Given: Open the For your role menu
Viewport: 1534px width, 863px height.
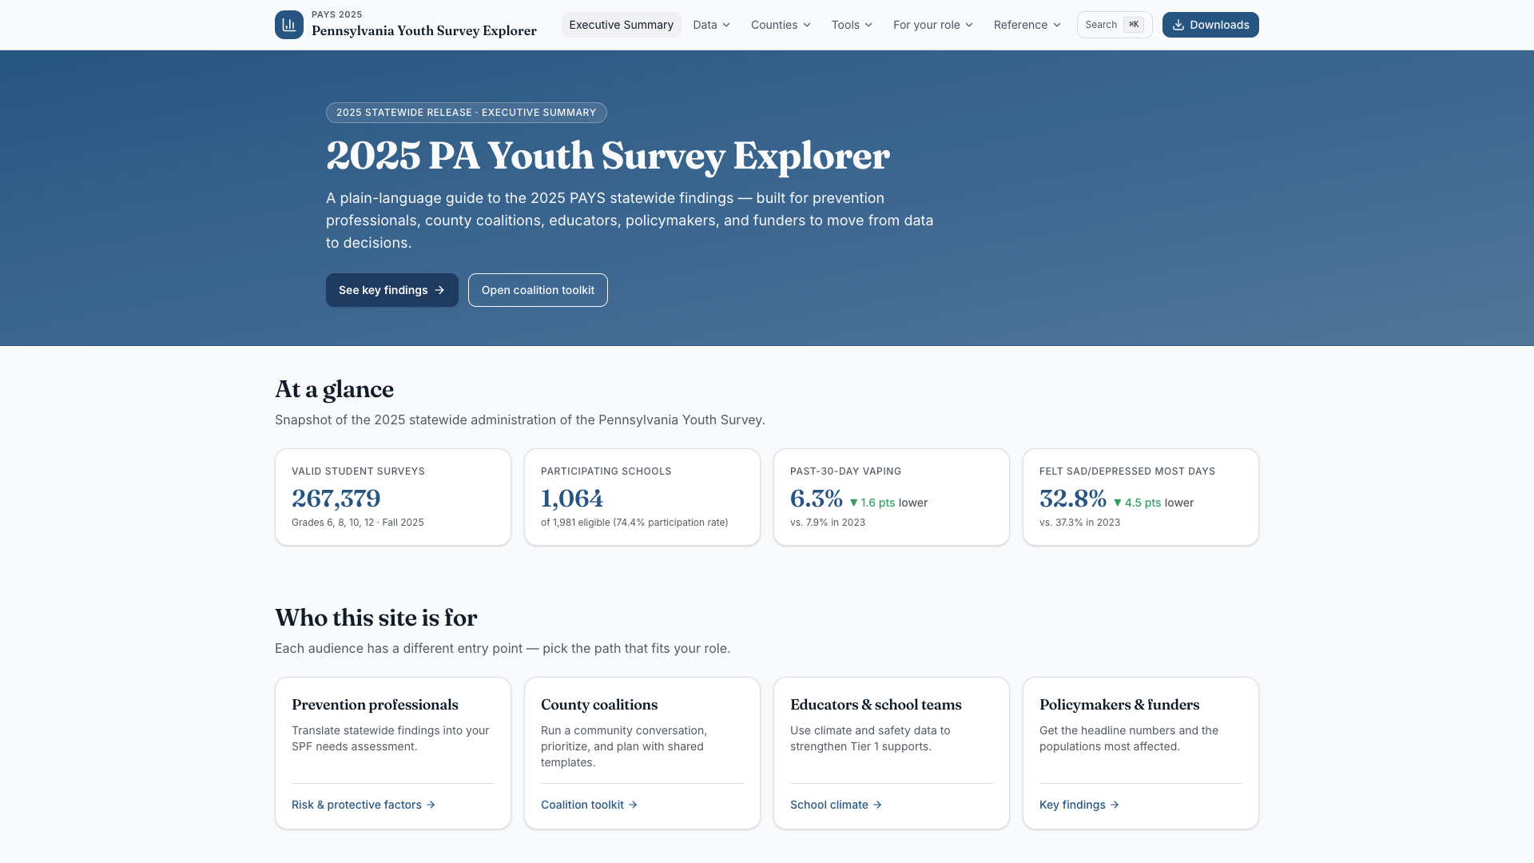Looking at the screenshot, I should (932, 25).
